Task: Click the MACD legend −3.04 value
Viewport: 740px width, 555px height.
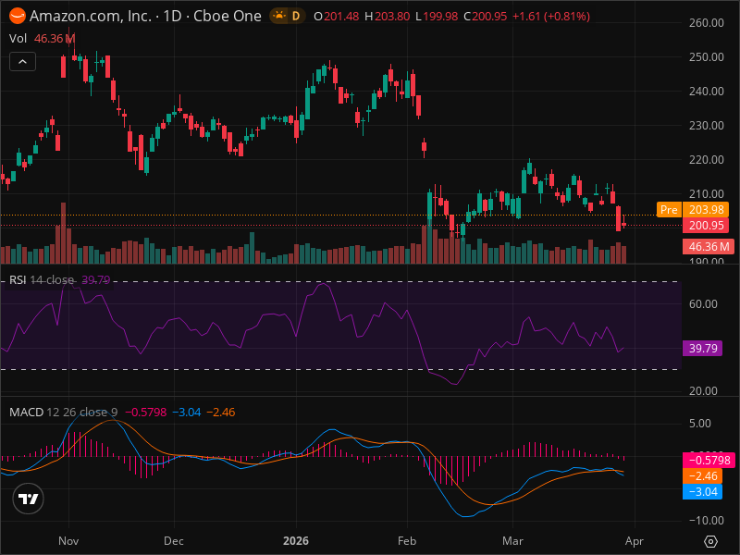Action: pyautogui.click(x=187, y=412)
